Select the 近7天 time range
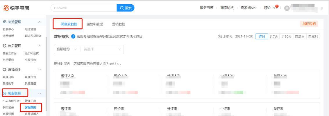The height and width of the screenshot is (116, 329). pyautogui.click(x=274, y=37)
